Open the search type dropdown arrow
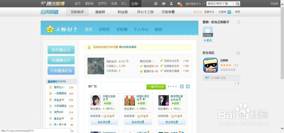Viewport: 284px width, 133px height. pyautogui.click(x=233, y=4)
